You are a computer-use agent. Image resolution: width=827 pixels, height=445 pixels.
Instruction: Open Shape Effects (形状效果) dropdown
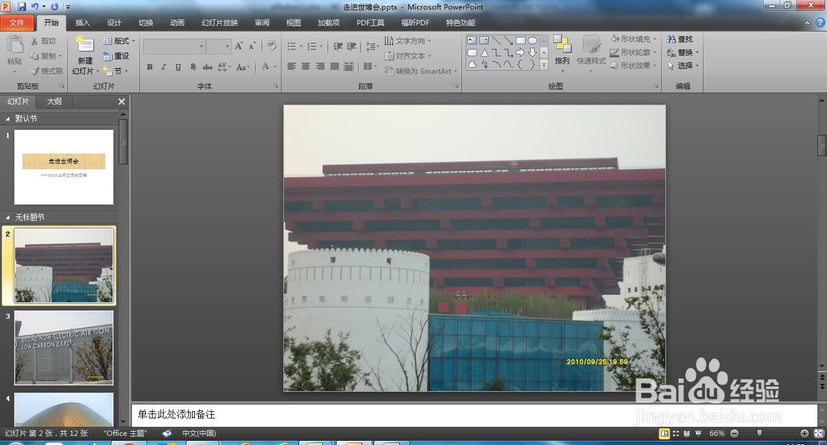point(633,65)
